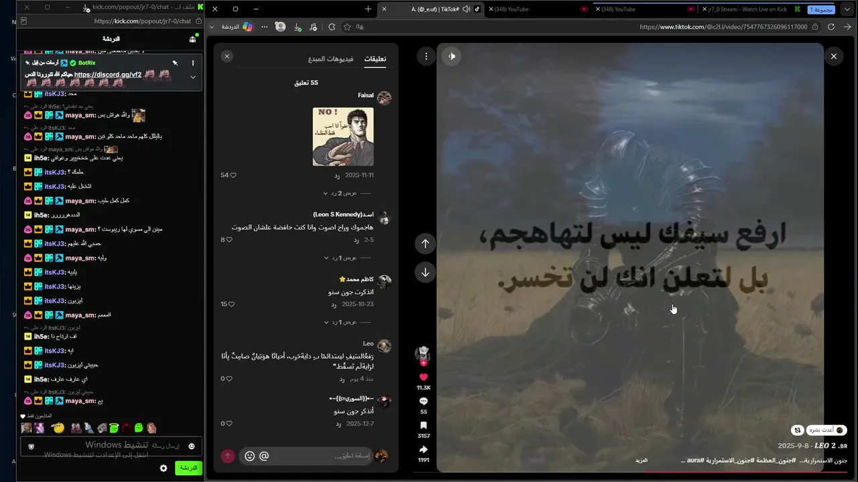The image size is (858, 482).
Task: Go to the previous video with the up arrow
Action: tap(425, 244)
